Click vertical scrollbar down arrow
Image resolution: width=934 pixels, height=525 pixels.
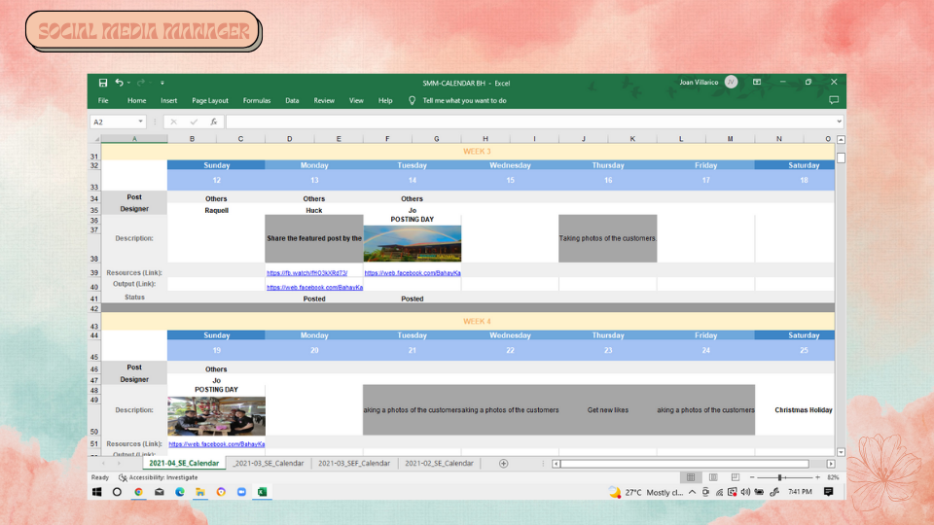pos(841,452)
